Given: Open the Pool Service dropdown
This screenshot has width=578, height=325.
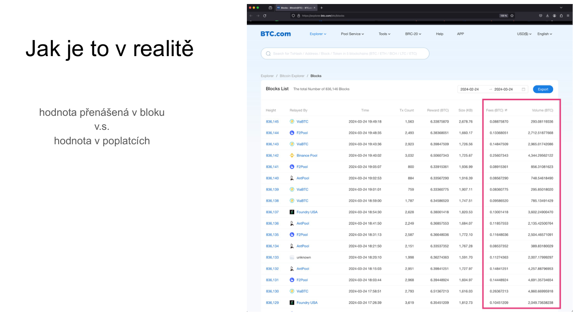Looking at the screenshot, I should coord(352,34).
